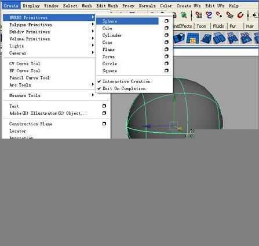Open the Edit UVs menu
Screen dimensions: 259x246
coord(215,6)
